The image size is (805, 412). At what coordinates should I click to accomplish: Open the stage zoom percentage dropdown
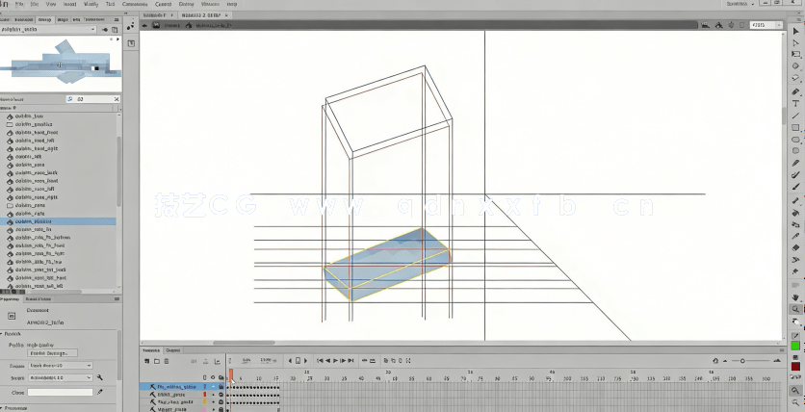coord(766,25)
